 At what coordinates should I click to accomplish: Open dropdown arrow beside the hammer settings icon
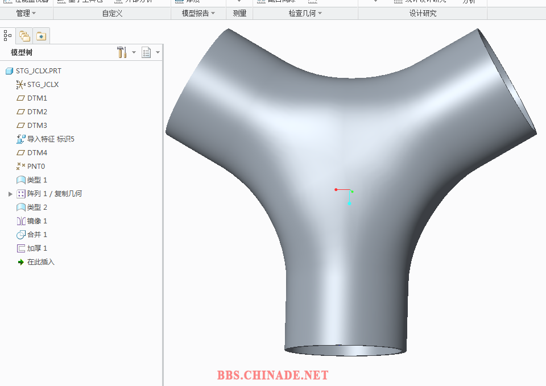tap(134, 52)
